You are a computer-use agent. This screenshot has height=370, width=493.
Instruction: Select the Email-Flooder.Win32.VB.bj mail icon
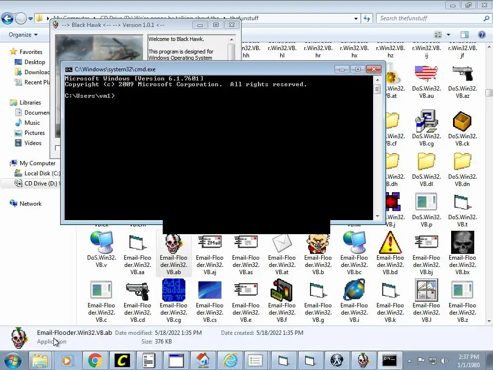[x=427, y=242]
